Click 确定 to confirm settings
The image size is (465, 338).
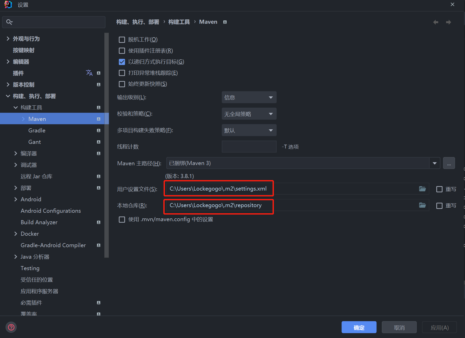coord(359,327)
